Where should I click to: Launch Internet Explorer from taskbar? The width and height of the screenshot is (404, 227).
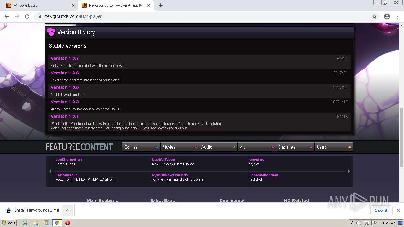point(25,223)
